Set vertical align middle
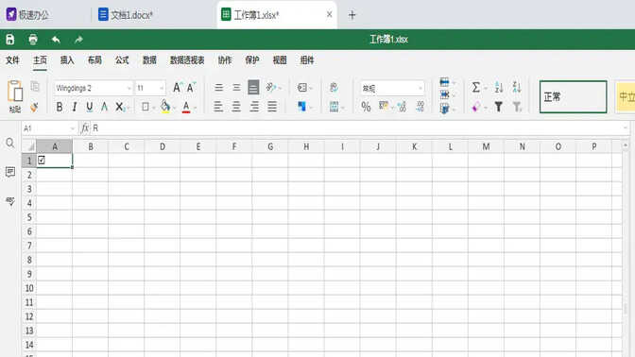 pos(236,88)
